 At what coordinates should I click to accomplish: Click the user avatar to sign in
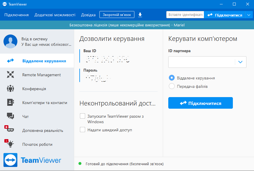(10, 41)
